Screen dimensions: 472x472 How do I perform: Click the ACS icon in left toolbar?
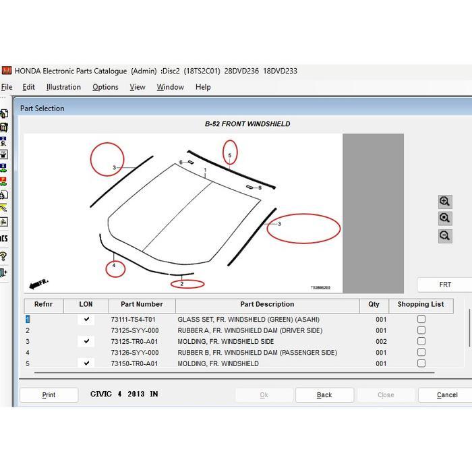[3, 239]
